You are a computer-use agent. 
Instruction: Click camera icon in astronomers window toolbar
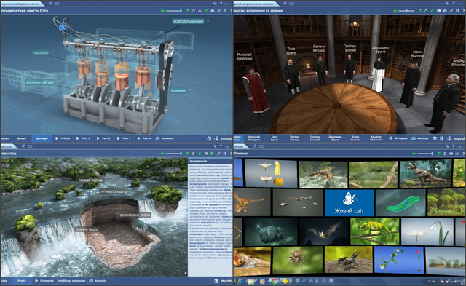point(445,11)
